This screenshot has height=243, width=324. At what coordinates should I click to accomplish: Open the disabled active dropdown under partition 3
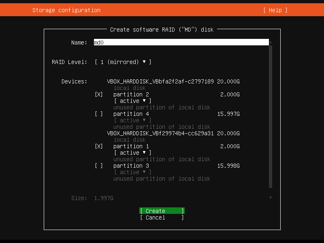tap(133, 172)
